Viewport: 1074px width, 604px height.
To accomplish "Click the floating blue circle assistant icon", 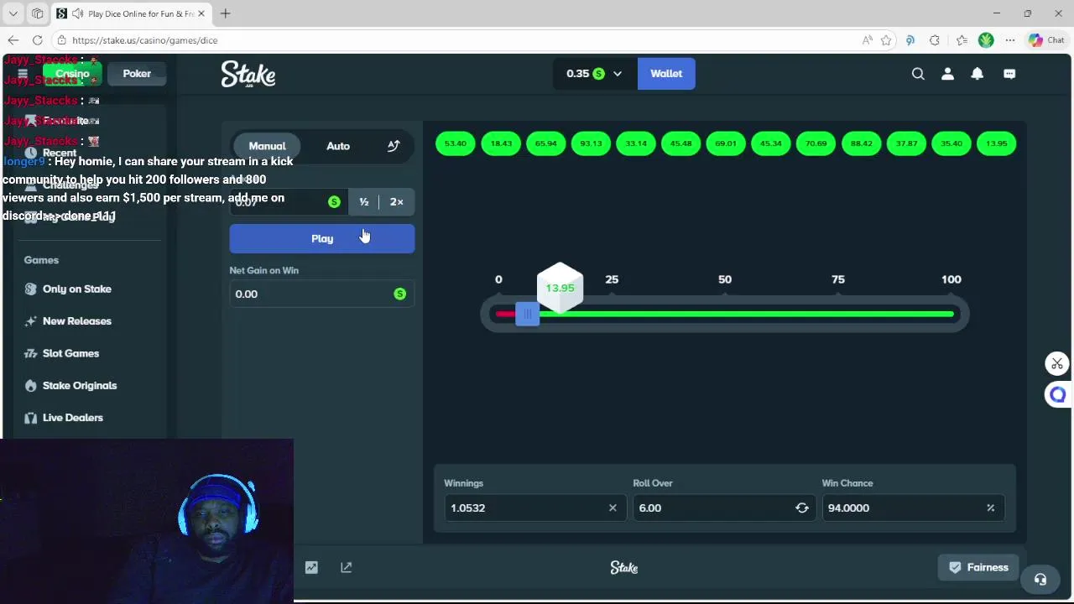I will (1057, 394).
